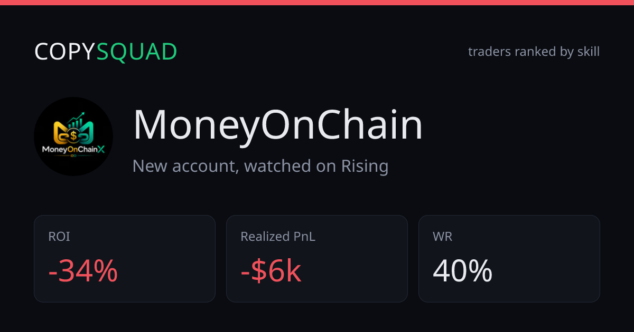Click the WR stat card
Image resolution: width=634 pixels, height=332 pixels.
[509, 259]
